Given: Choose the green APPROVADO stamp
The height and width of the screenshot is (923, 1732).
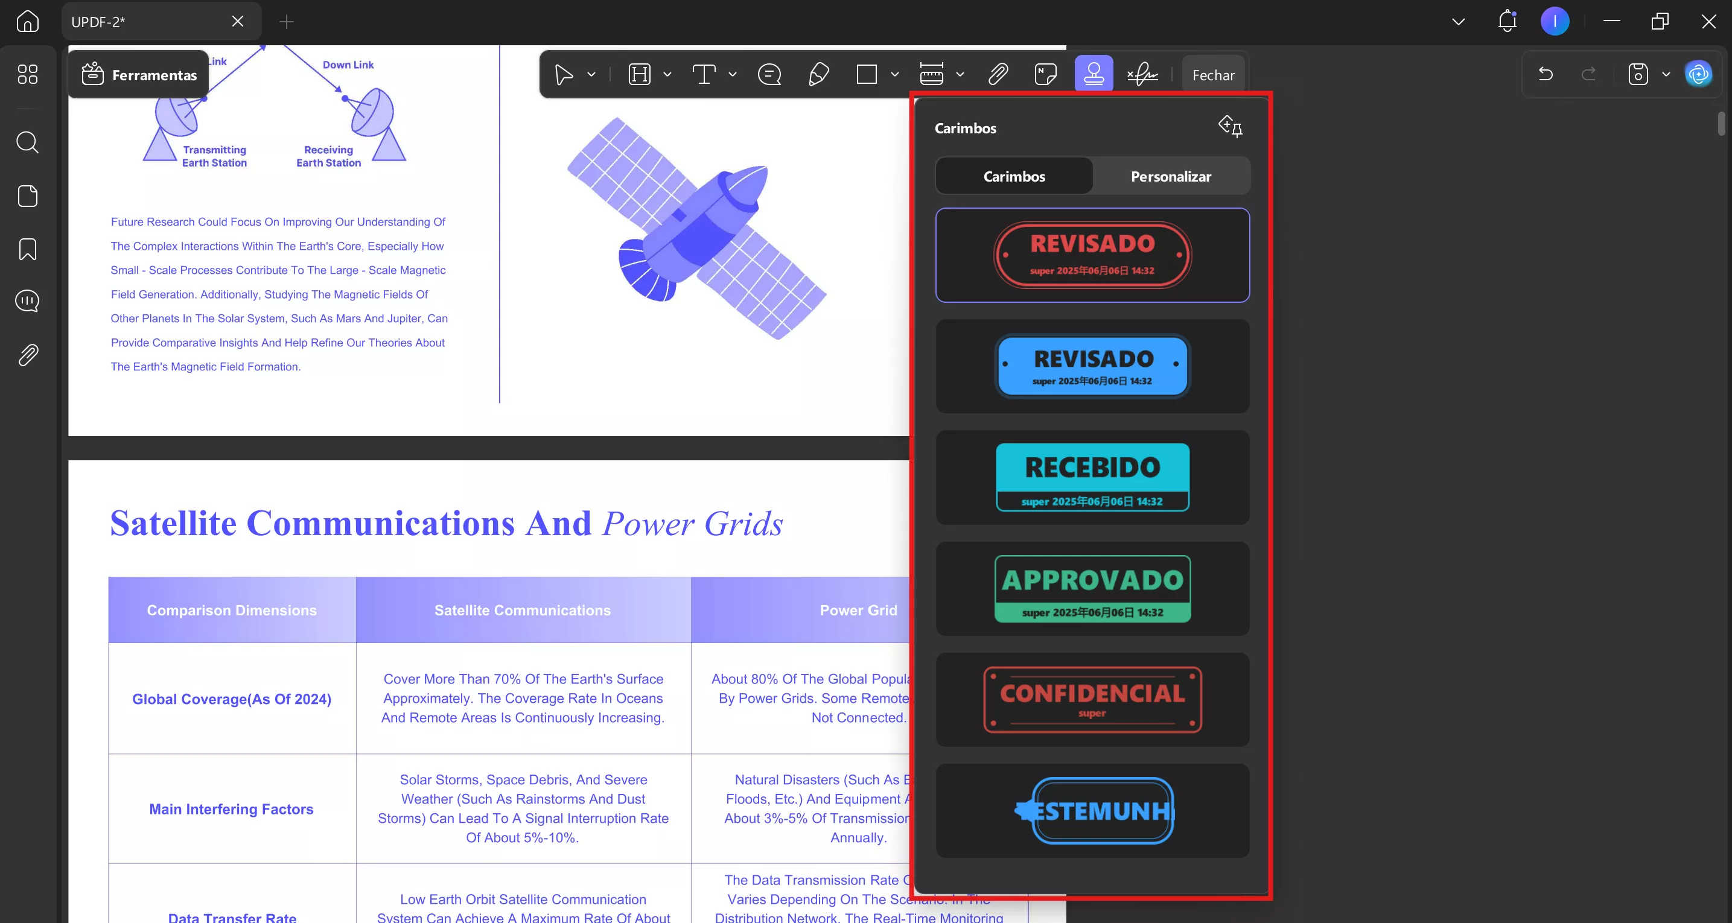Looking at the screenshot, I should (x=1092, y=589).
